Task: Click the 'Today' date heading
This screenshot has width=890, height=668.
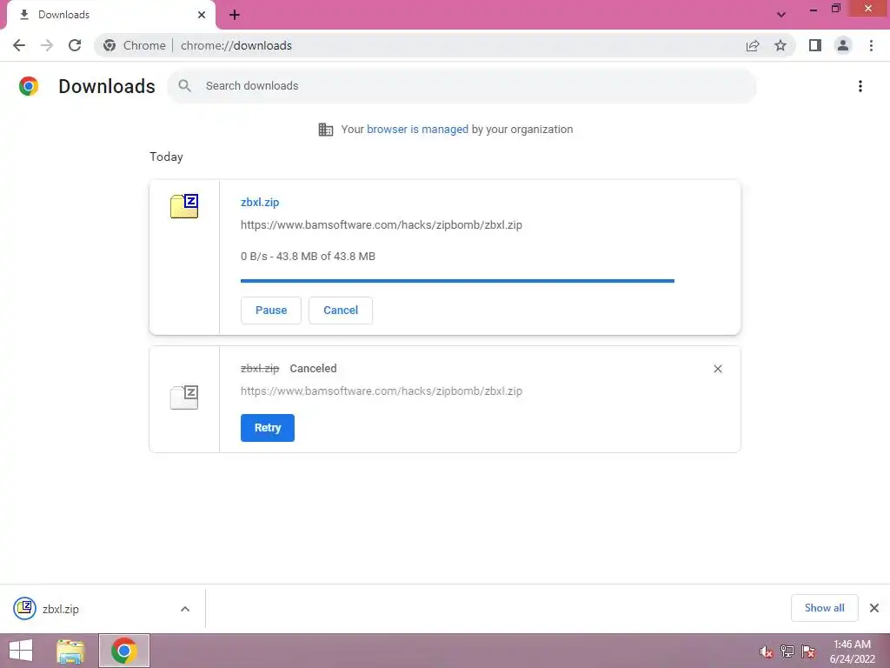Action: pyautogui.click(x=166, y=157)
